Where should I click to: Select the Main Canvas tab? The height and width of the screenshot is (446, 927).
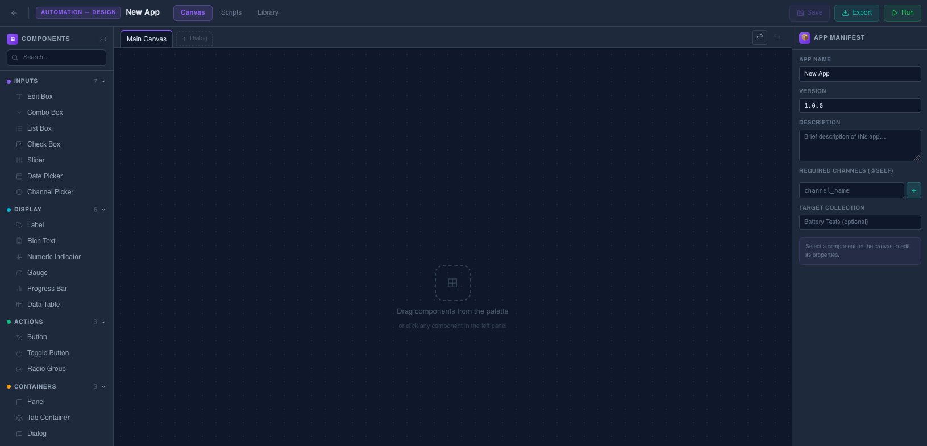point(147,39)
